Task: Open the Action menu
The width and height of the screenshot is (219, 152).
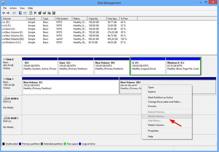Action: 13,8
